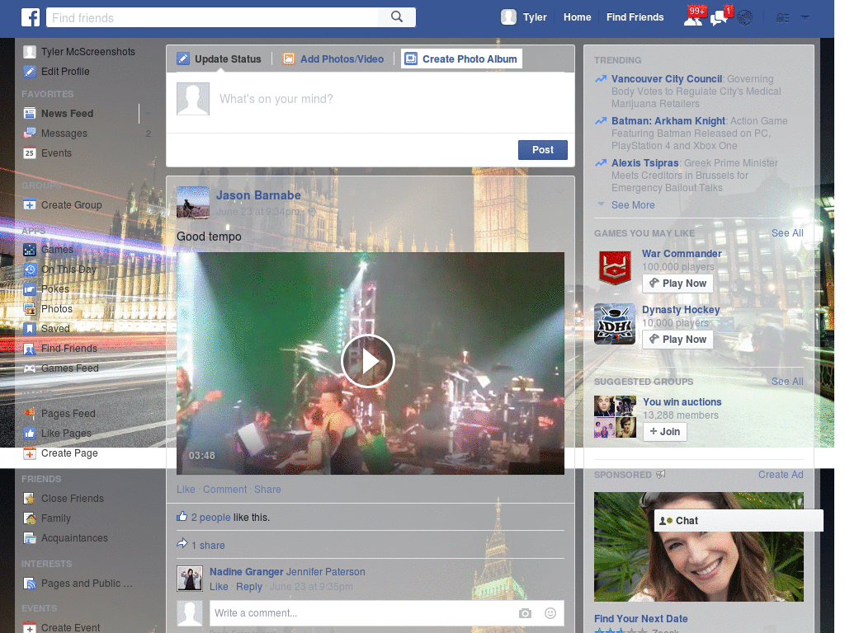
Task: Click Create Group plus icon
Action: (30, 205)
